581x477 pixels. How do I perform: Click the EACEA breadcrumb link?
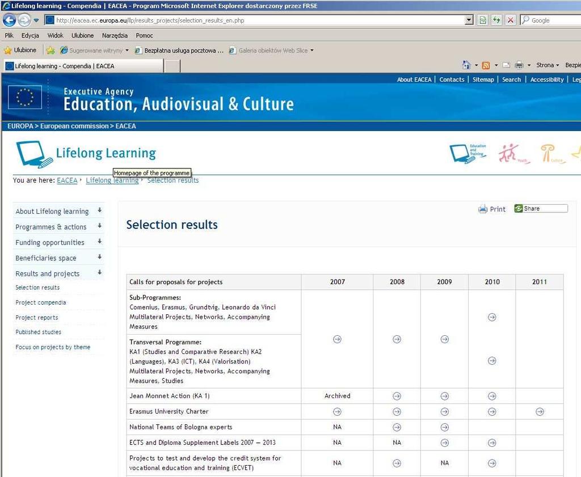coord(67,180)
